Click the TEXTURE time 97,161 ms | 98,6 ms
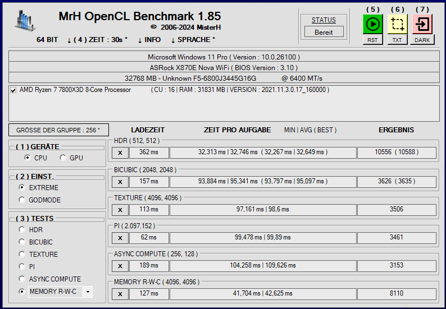The height and width of the screenshot is (309, 446). coord(263,210)
